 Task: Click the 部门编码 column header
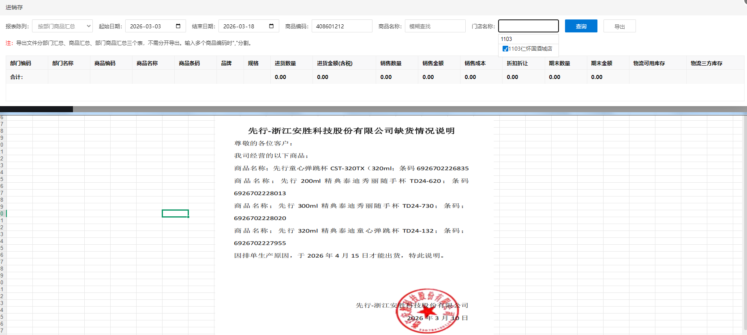pos(21,63)
